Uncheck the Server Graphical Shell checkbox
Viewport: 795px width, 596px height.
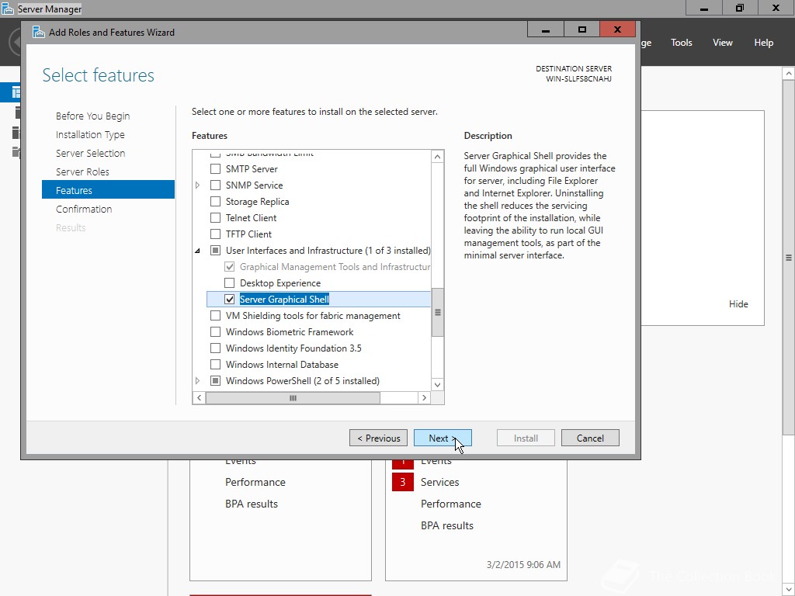[230, 299]
